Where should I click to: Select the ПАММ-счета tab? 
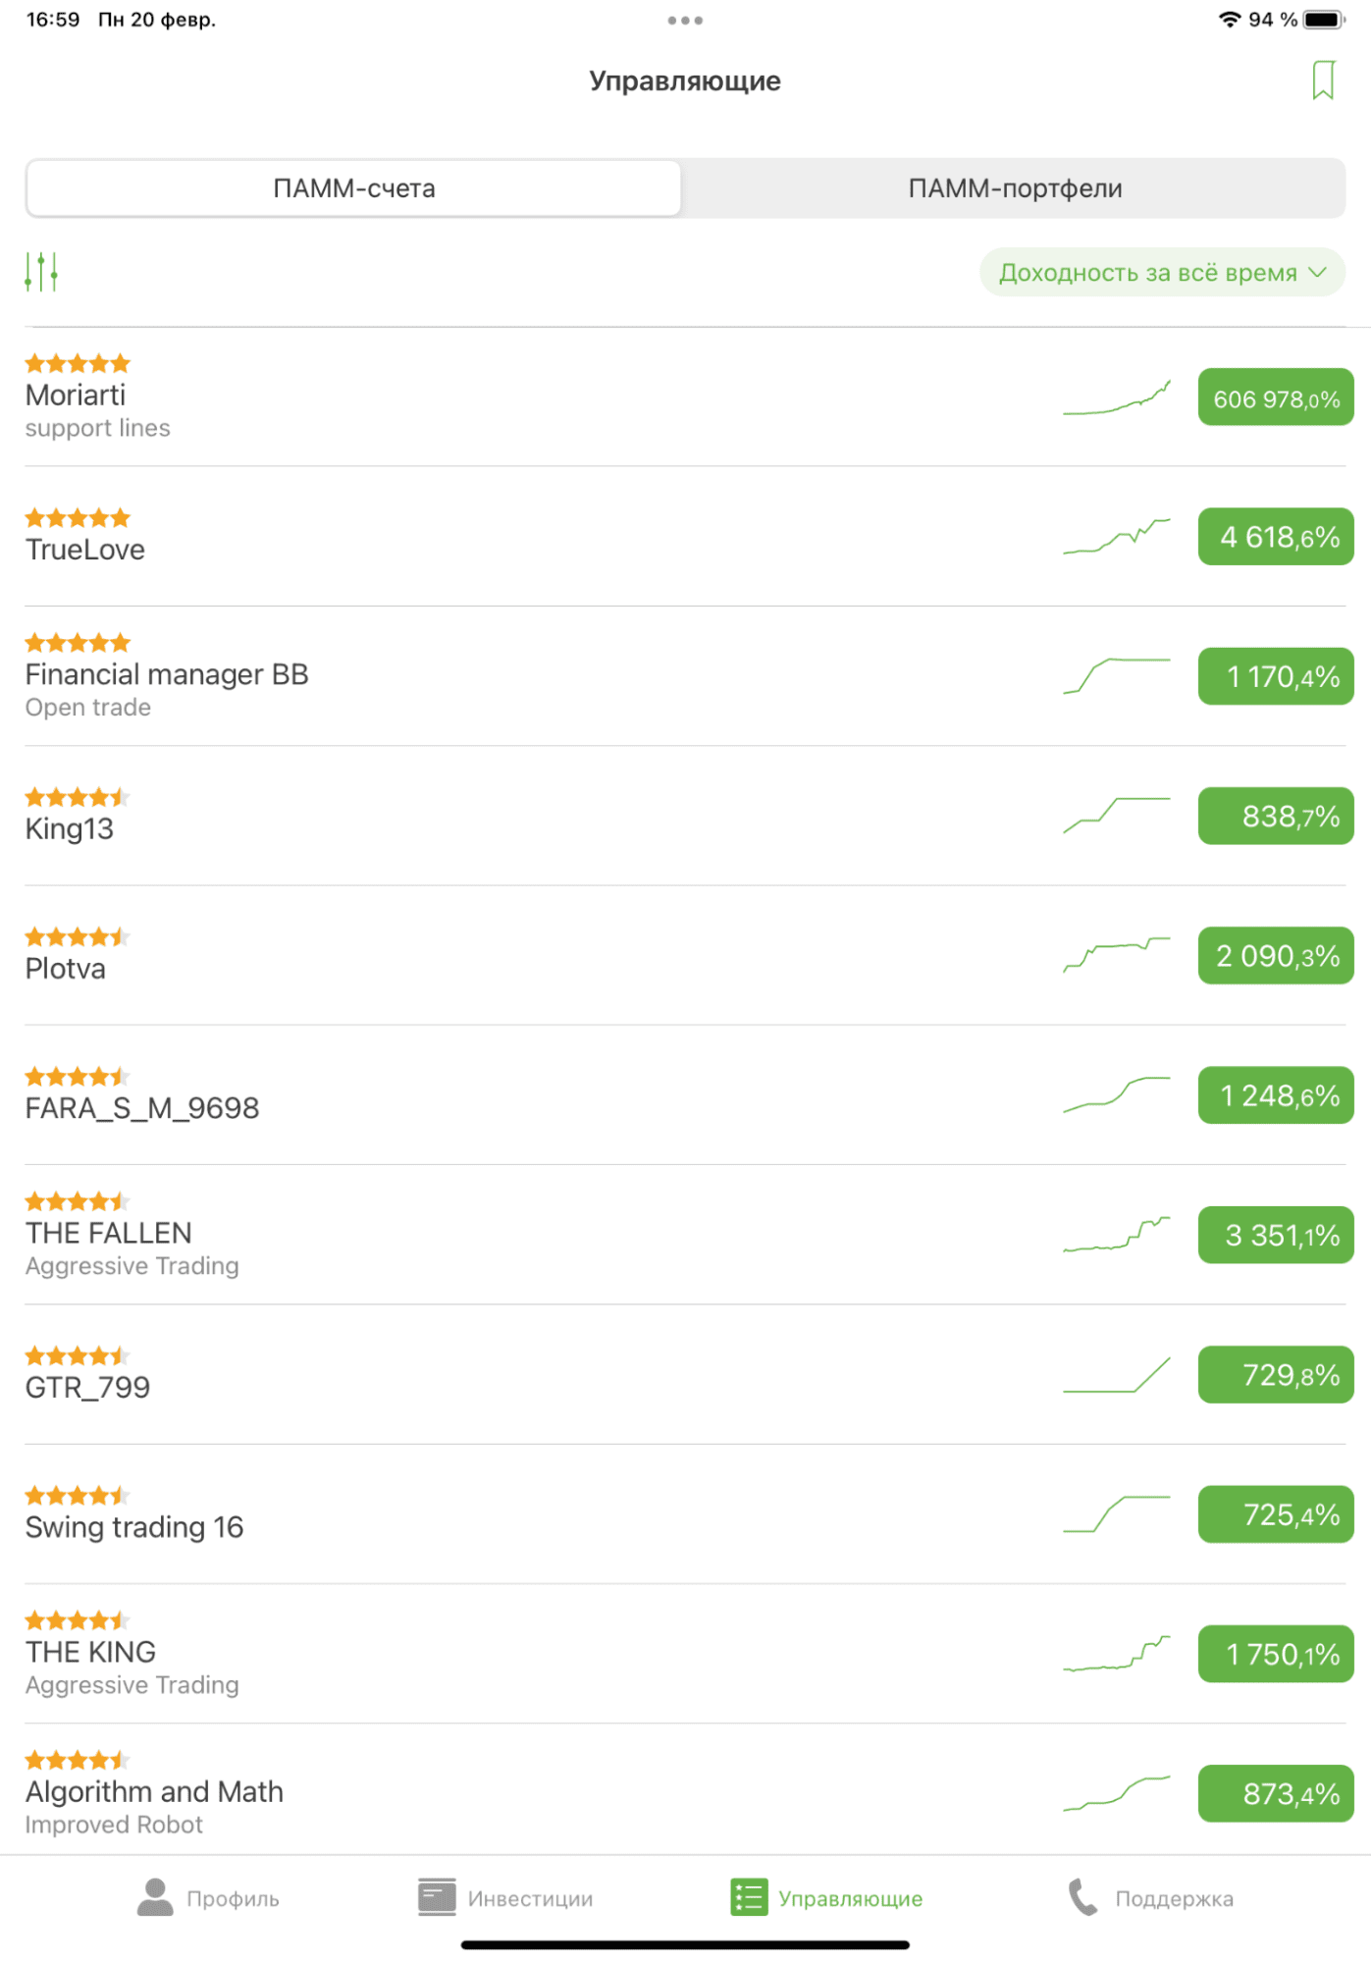pos(354,188)
